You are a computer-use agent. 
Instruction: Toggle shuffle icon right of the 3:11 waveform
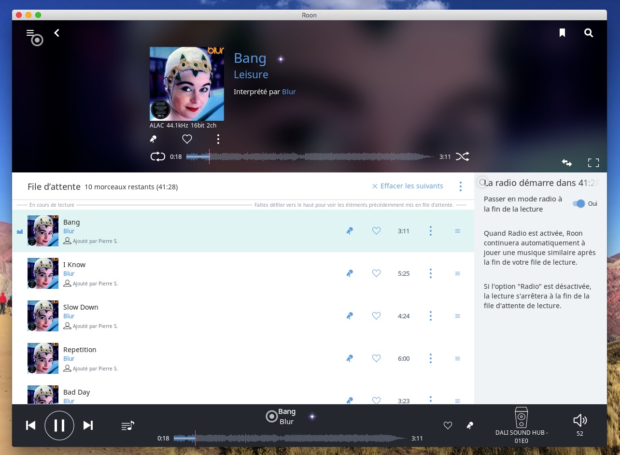(462, 156)
